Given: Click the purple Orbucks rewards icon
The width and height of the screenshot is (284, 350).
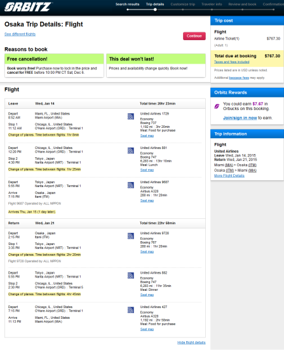Looking at the screenshot, I should coord(217,106).
